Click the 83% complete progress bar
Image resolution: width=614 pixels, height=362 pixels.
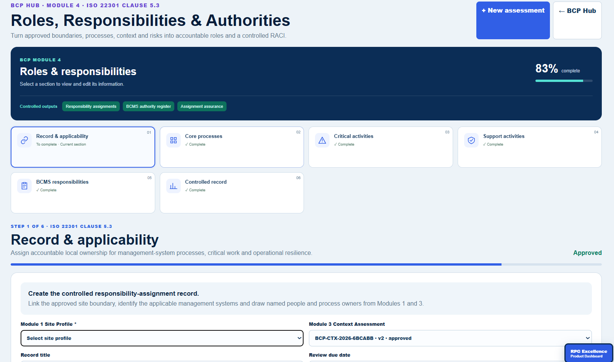(x=564, y=81)
